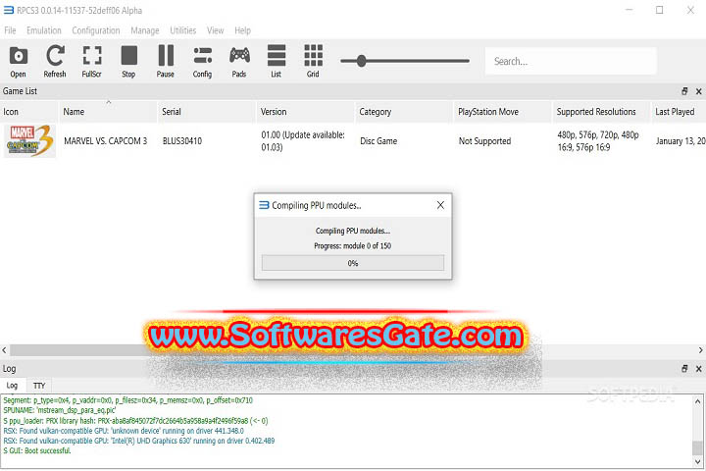Click log line mentioning Intel(R) UHD Graphics 630

[x=138, y=441]
